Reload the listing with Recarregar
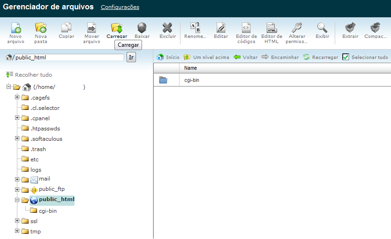This screenshot has width=391, height=239. pos(320,58)
